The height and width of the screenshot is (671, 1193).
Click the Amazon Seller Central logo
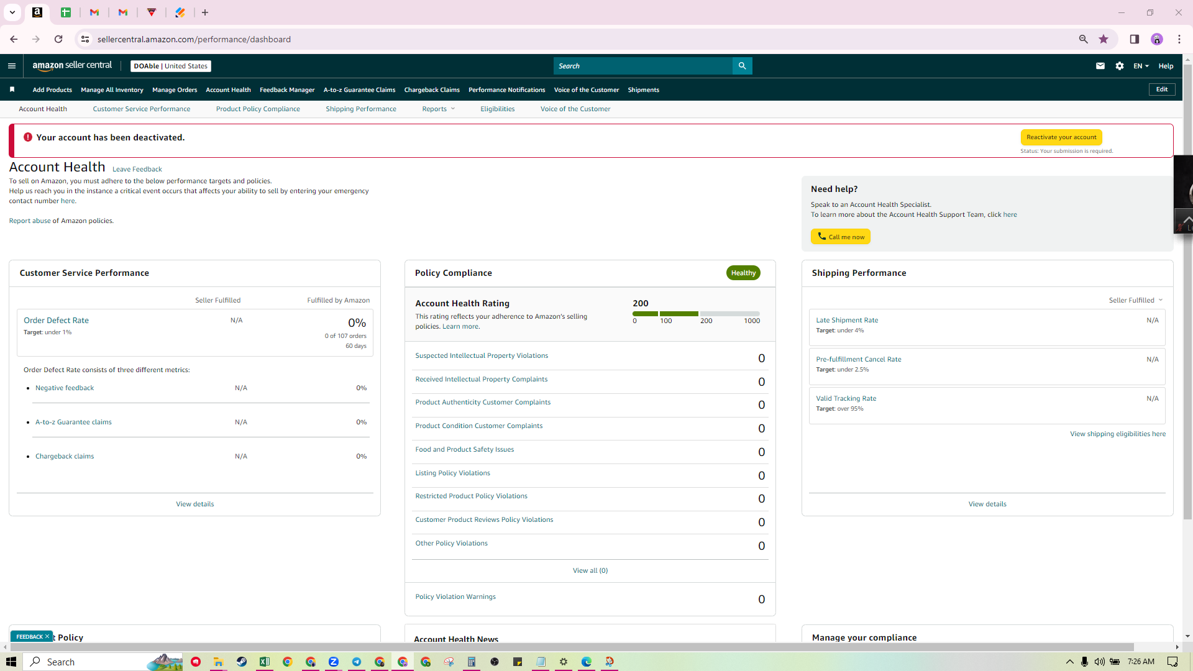pos(72,66)
